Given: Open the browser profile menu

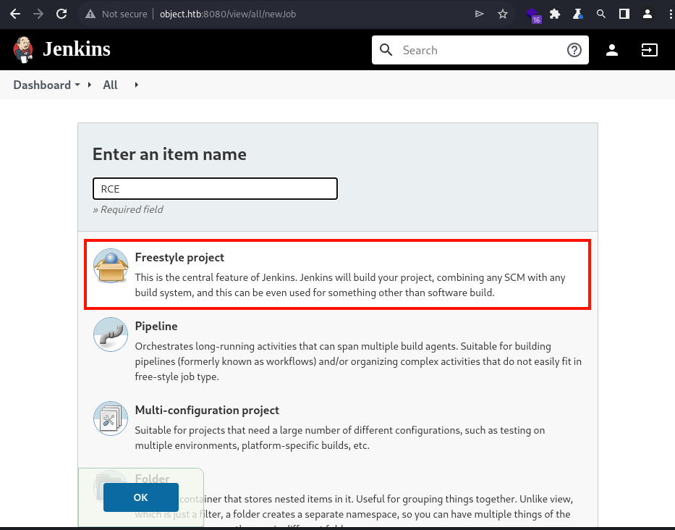Looking at the screenshot, I should (x=647, y=14).
